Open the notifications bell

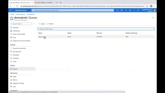tap(126, 10)
